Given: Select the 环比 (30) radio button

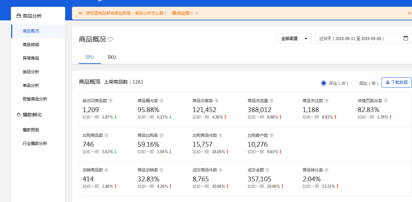Looking at the screenshot, I should tap(324, 83).
